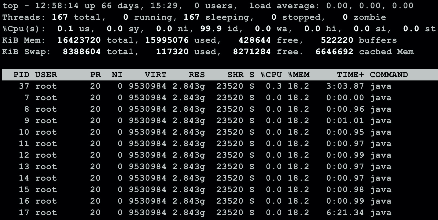Select PID 13 in the process list
438x220 pixels.
(x=24, y=167)
